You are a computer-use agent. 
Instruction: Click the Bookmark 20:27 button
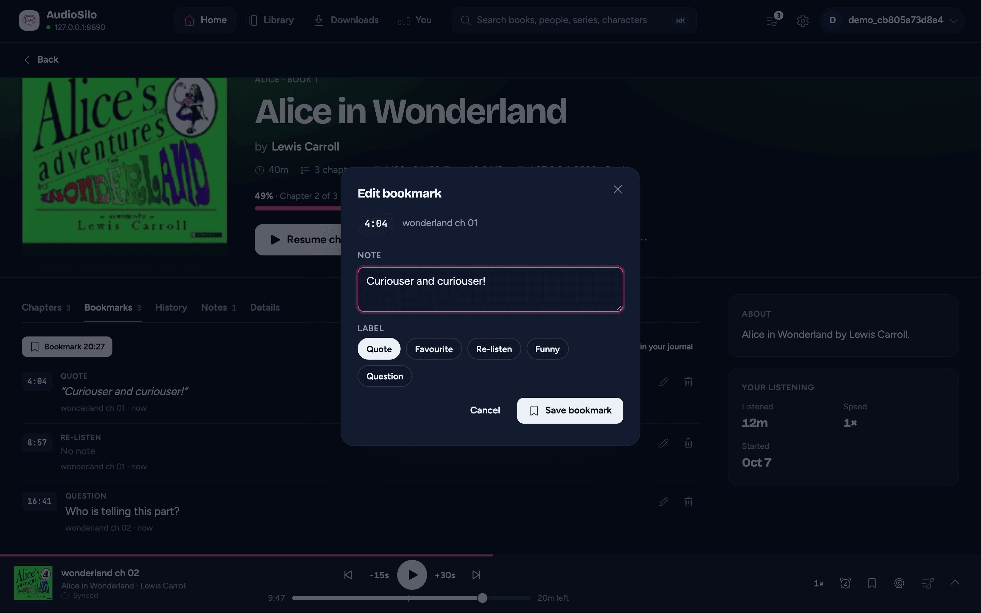(x=67, y=347)
